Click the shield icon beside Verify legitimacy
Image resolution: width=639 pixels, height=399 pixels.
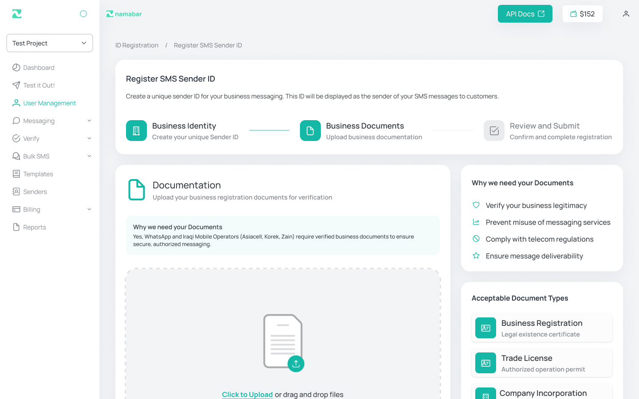pyautogui.click(x=476, y=205)
